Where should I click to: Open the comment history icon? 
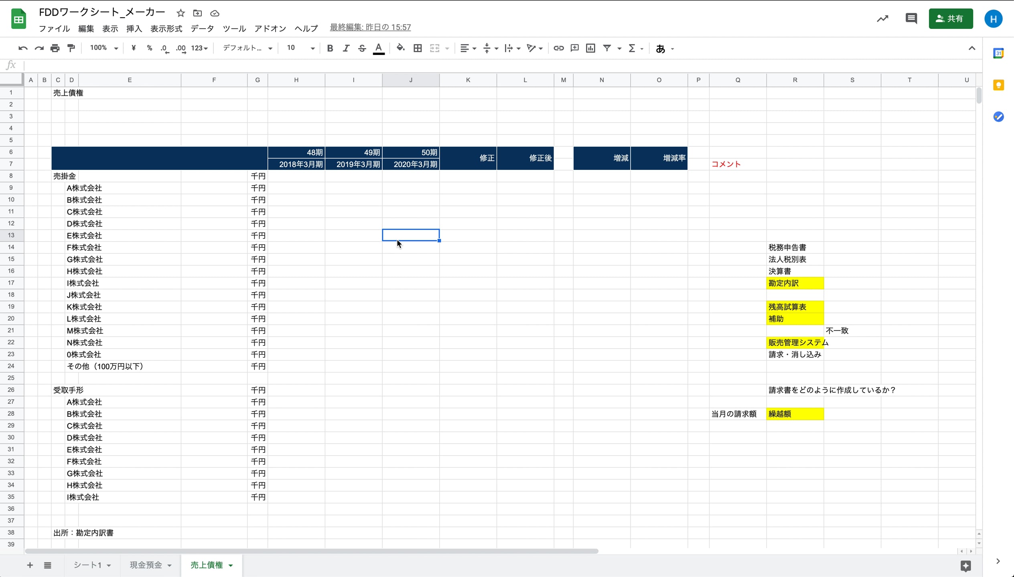pos(911,18)
